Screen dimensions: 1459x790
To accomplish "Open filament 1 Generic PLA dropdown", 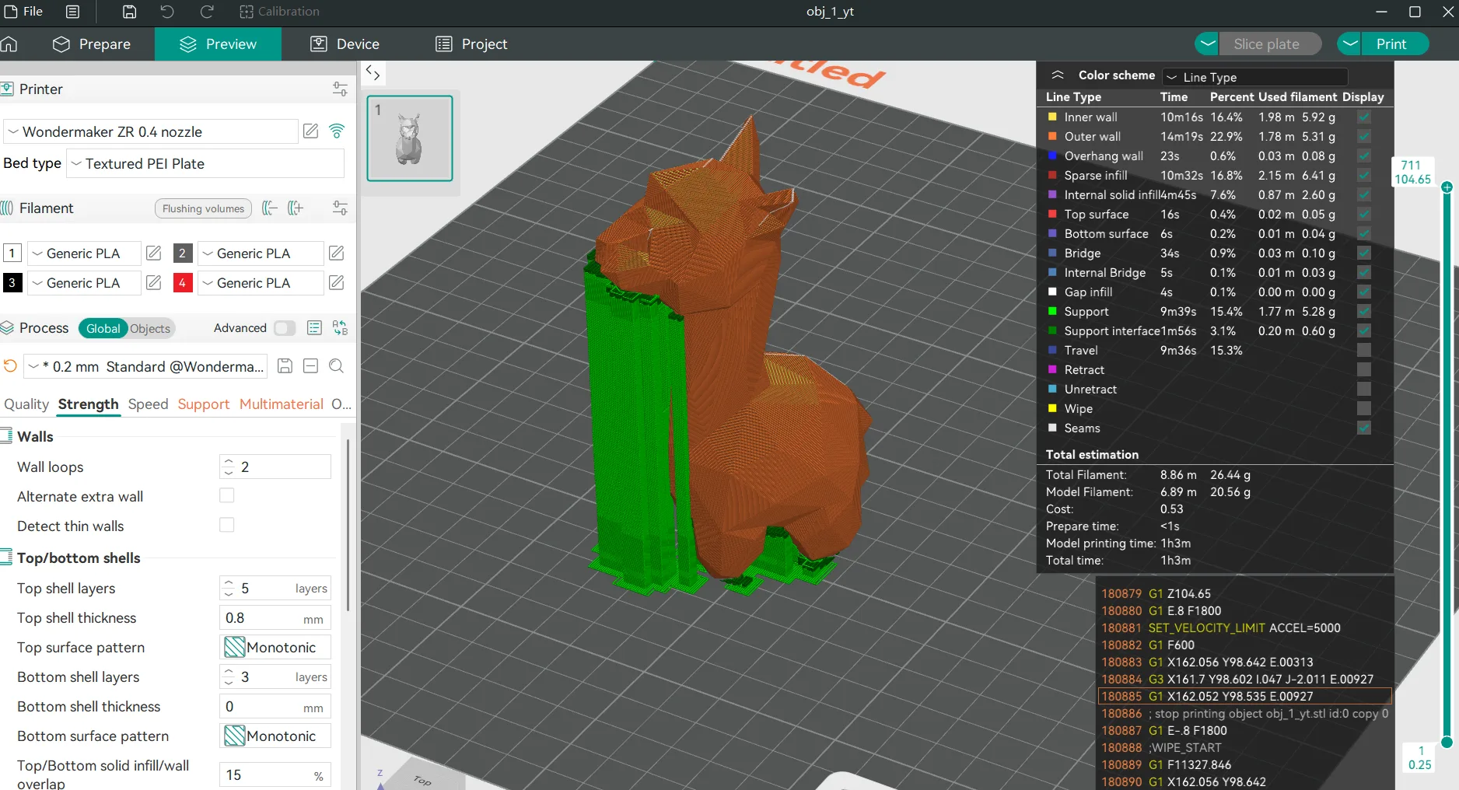I will click(84, 253).
